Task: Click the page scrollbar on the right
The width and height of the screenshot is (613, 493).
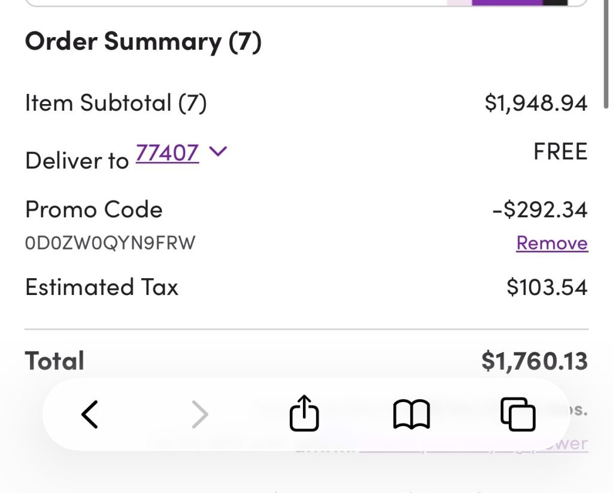Action: pyautogui.click(x=606, y=54)
